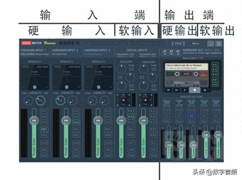This screenshot has height=180, width=242.
Task: Toggle mono on Hardware Input 1
Action: pyautogui.click(x=44, y=143)
